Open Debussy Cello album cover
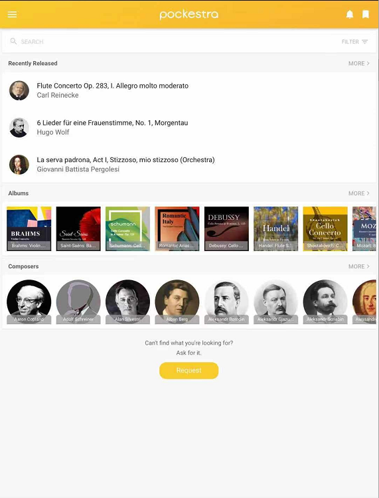379x498 pixels. pos(226,228)
